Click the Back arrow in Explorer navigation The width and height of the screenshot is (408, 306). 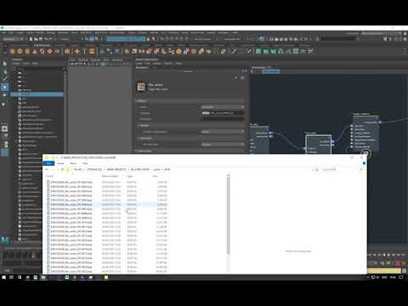tap(47, 169)
